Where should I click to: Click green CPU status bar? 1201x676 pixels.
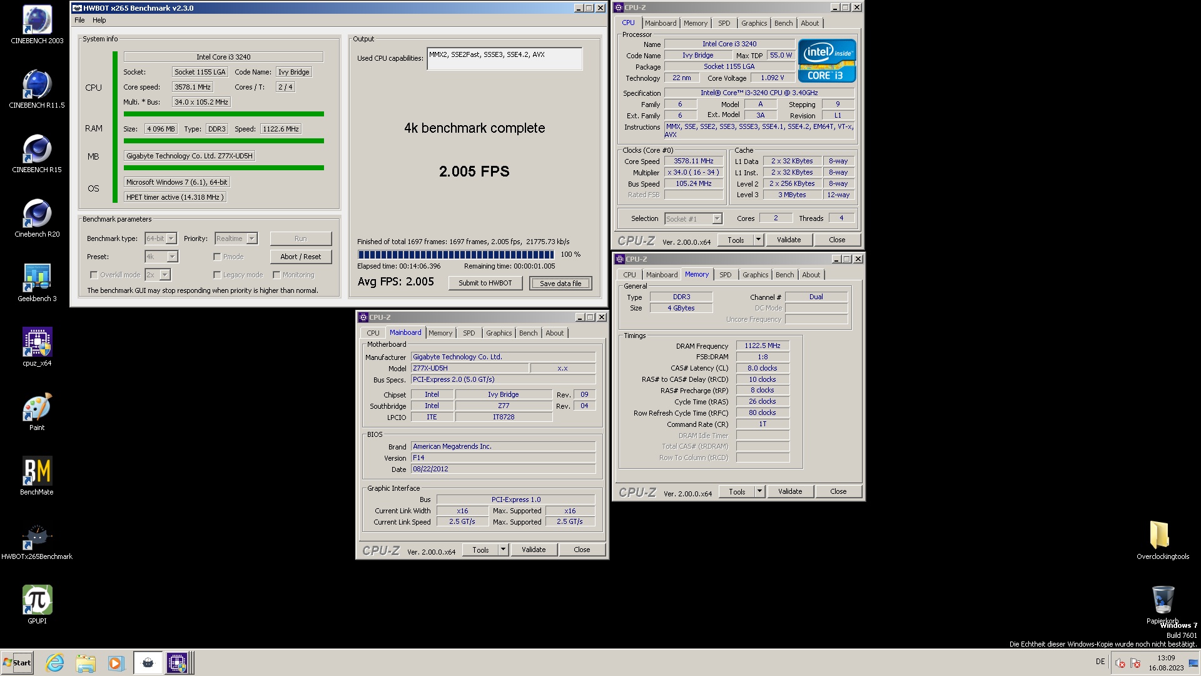pyautogui.click(x=223, y=114)
